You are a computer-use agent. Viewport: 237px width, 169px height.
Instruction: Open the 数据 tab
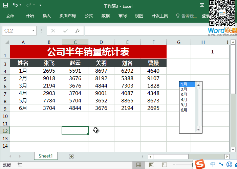106,16
